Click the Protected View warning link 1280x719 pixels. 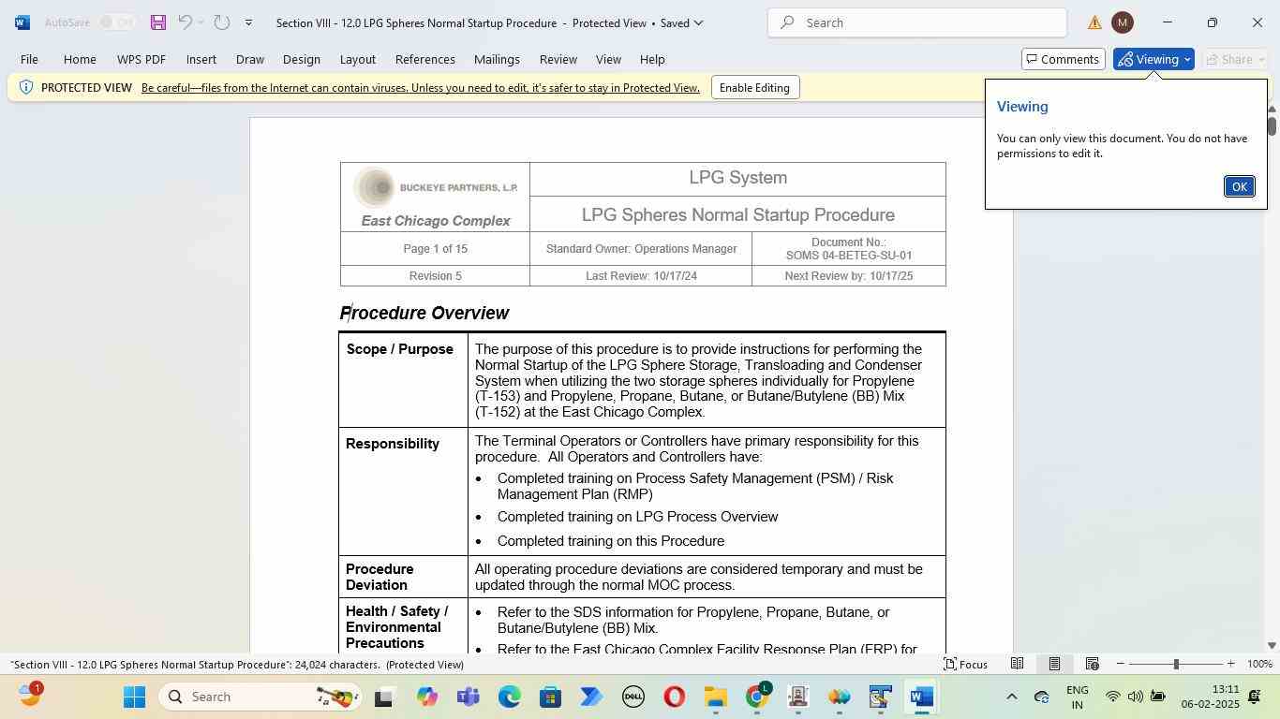click(x=421, y=88)
